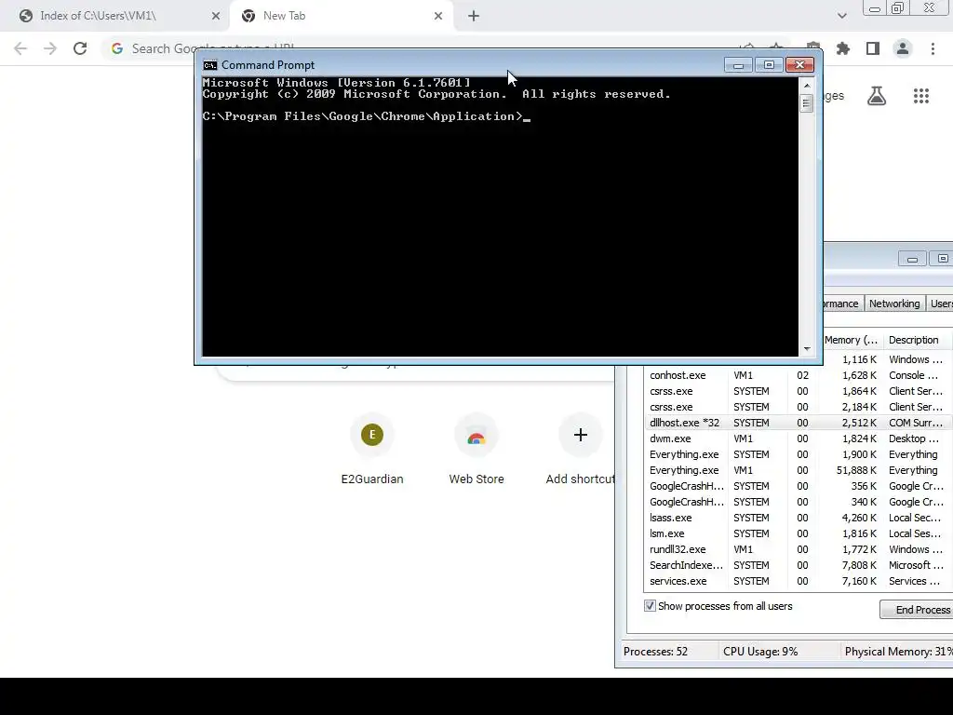Click the Physical Memory status text
The image size is (953, 715).
pos(898,652)
